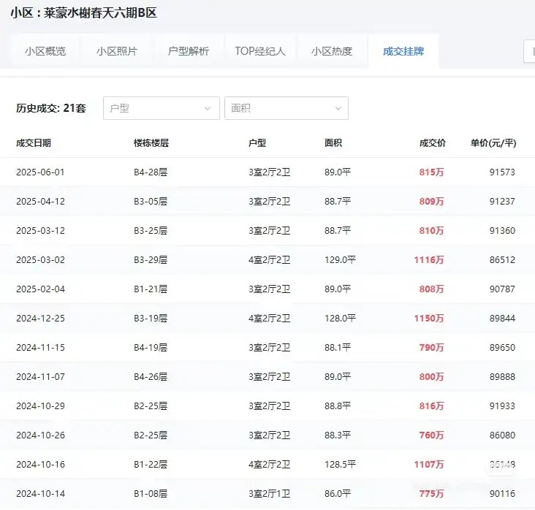The height and width of the screenshot is (510, 535).
Task: Click the chevron arrow in 面积 dropdown
Action: pos(338,109)
